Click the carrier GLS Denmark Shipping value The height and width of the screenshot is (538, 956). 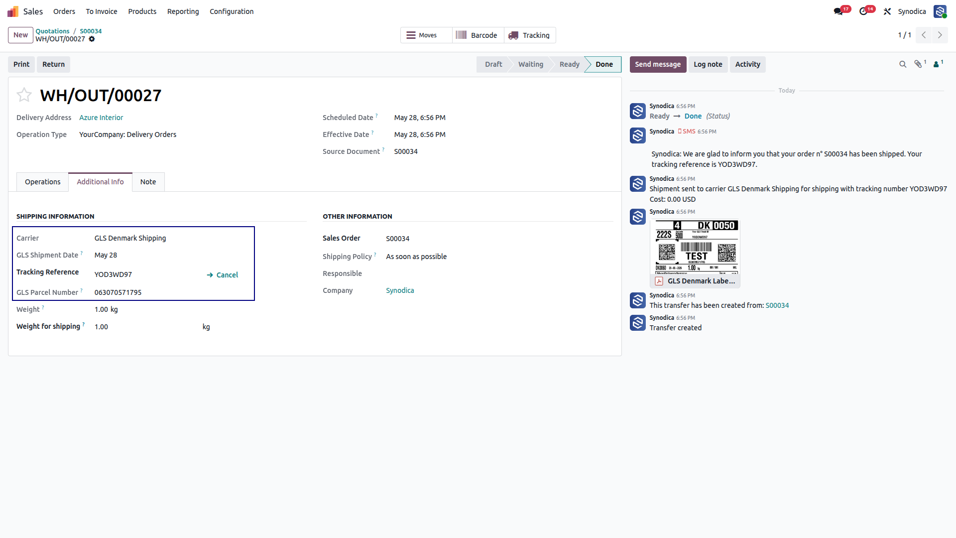(x=130, y=238)
